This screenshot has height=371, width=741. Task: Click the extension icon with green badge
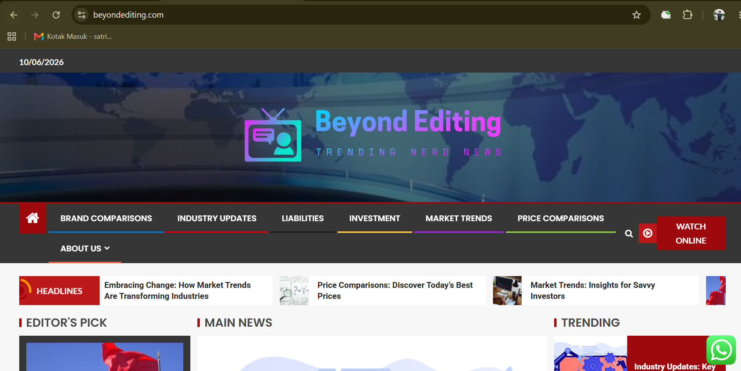666,15
